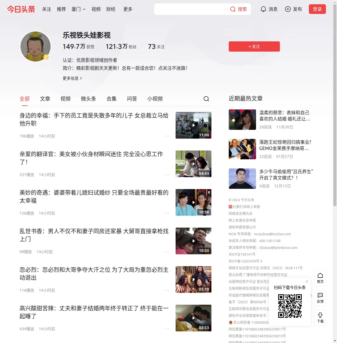
Task: Switch to the 微头条 tab
Action: point(89,99)
